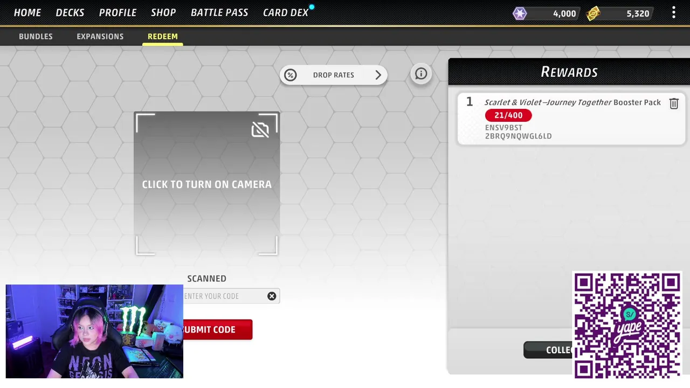This screenshot has width=690, height=388.
Task: Open the Battle Pass menu
Action: pyautogui.click(x=219, y=12)
